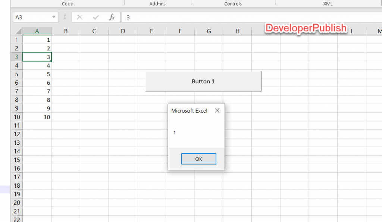Click cell A8 containing 8
The image size is (382, 222).
click(37, 100)
